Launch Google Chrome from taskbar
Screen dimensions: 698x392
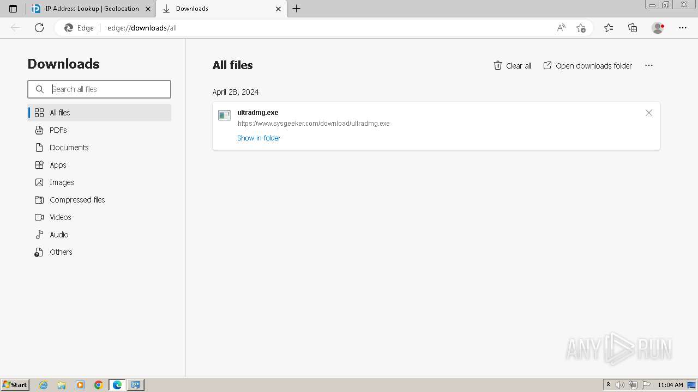tap(99, 385)
